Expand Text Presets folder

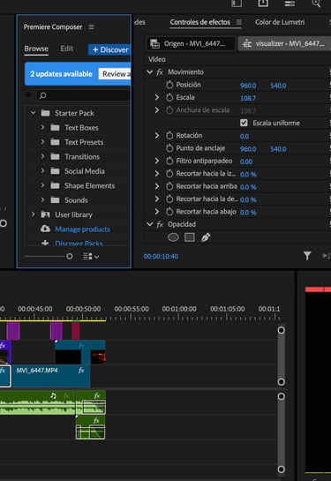[x=42, y=142]
